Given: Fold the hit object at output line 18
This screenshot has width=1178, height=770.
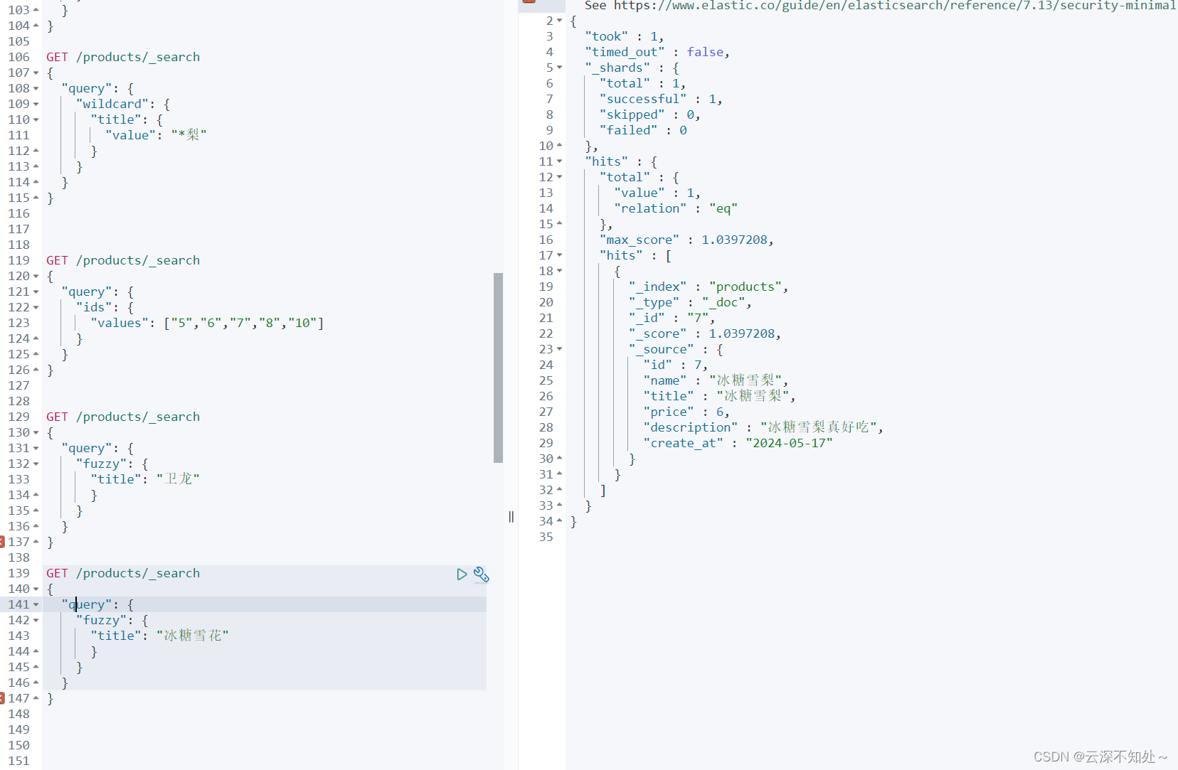Looking at the screenshot, I should coord(559,271).
